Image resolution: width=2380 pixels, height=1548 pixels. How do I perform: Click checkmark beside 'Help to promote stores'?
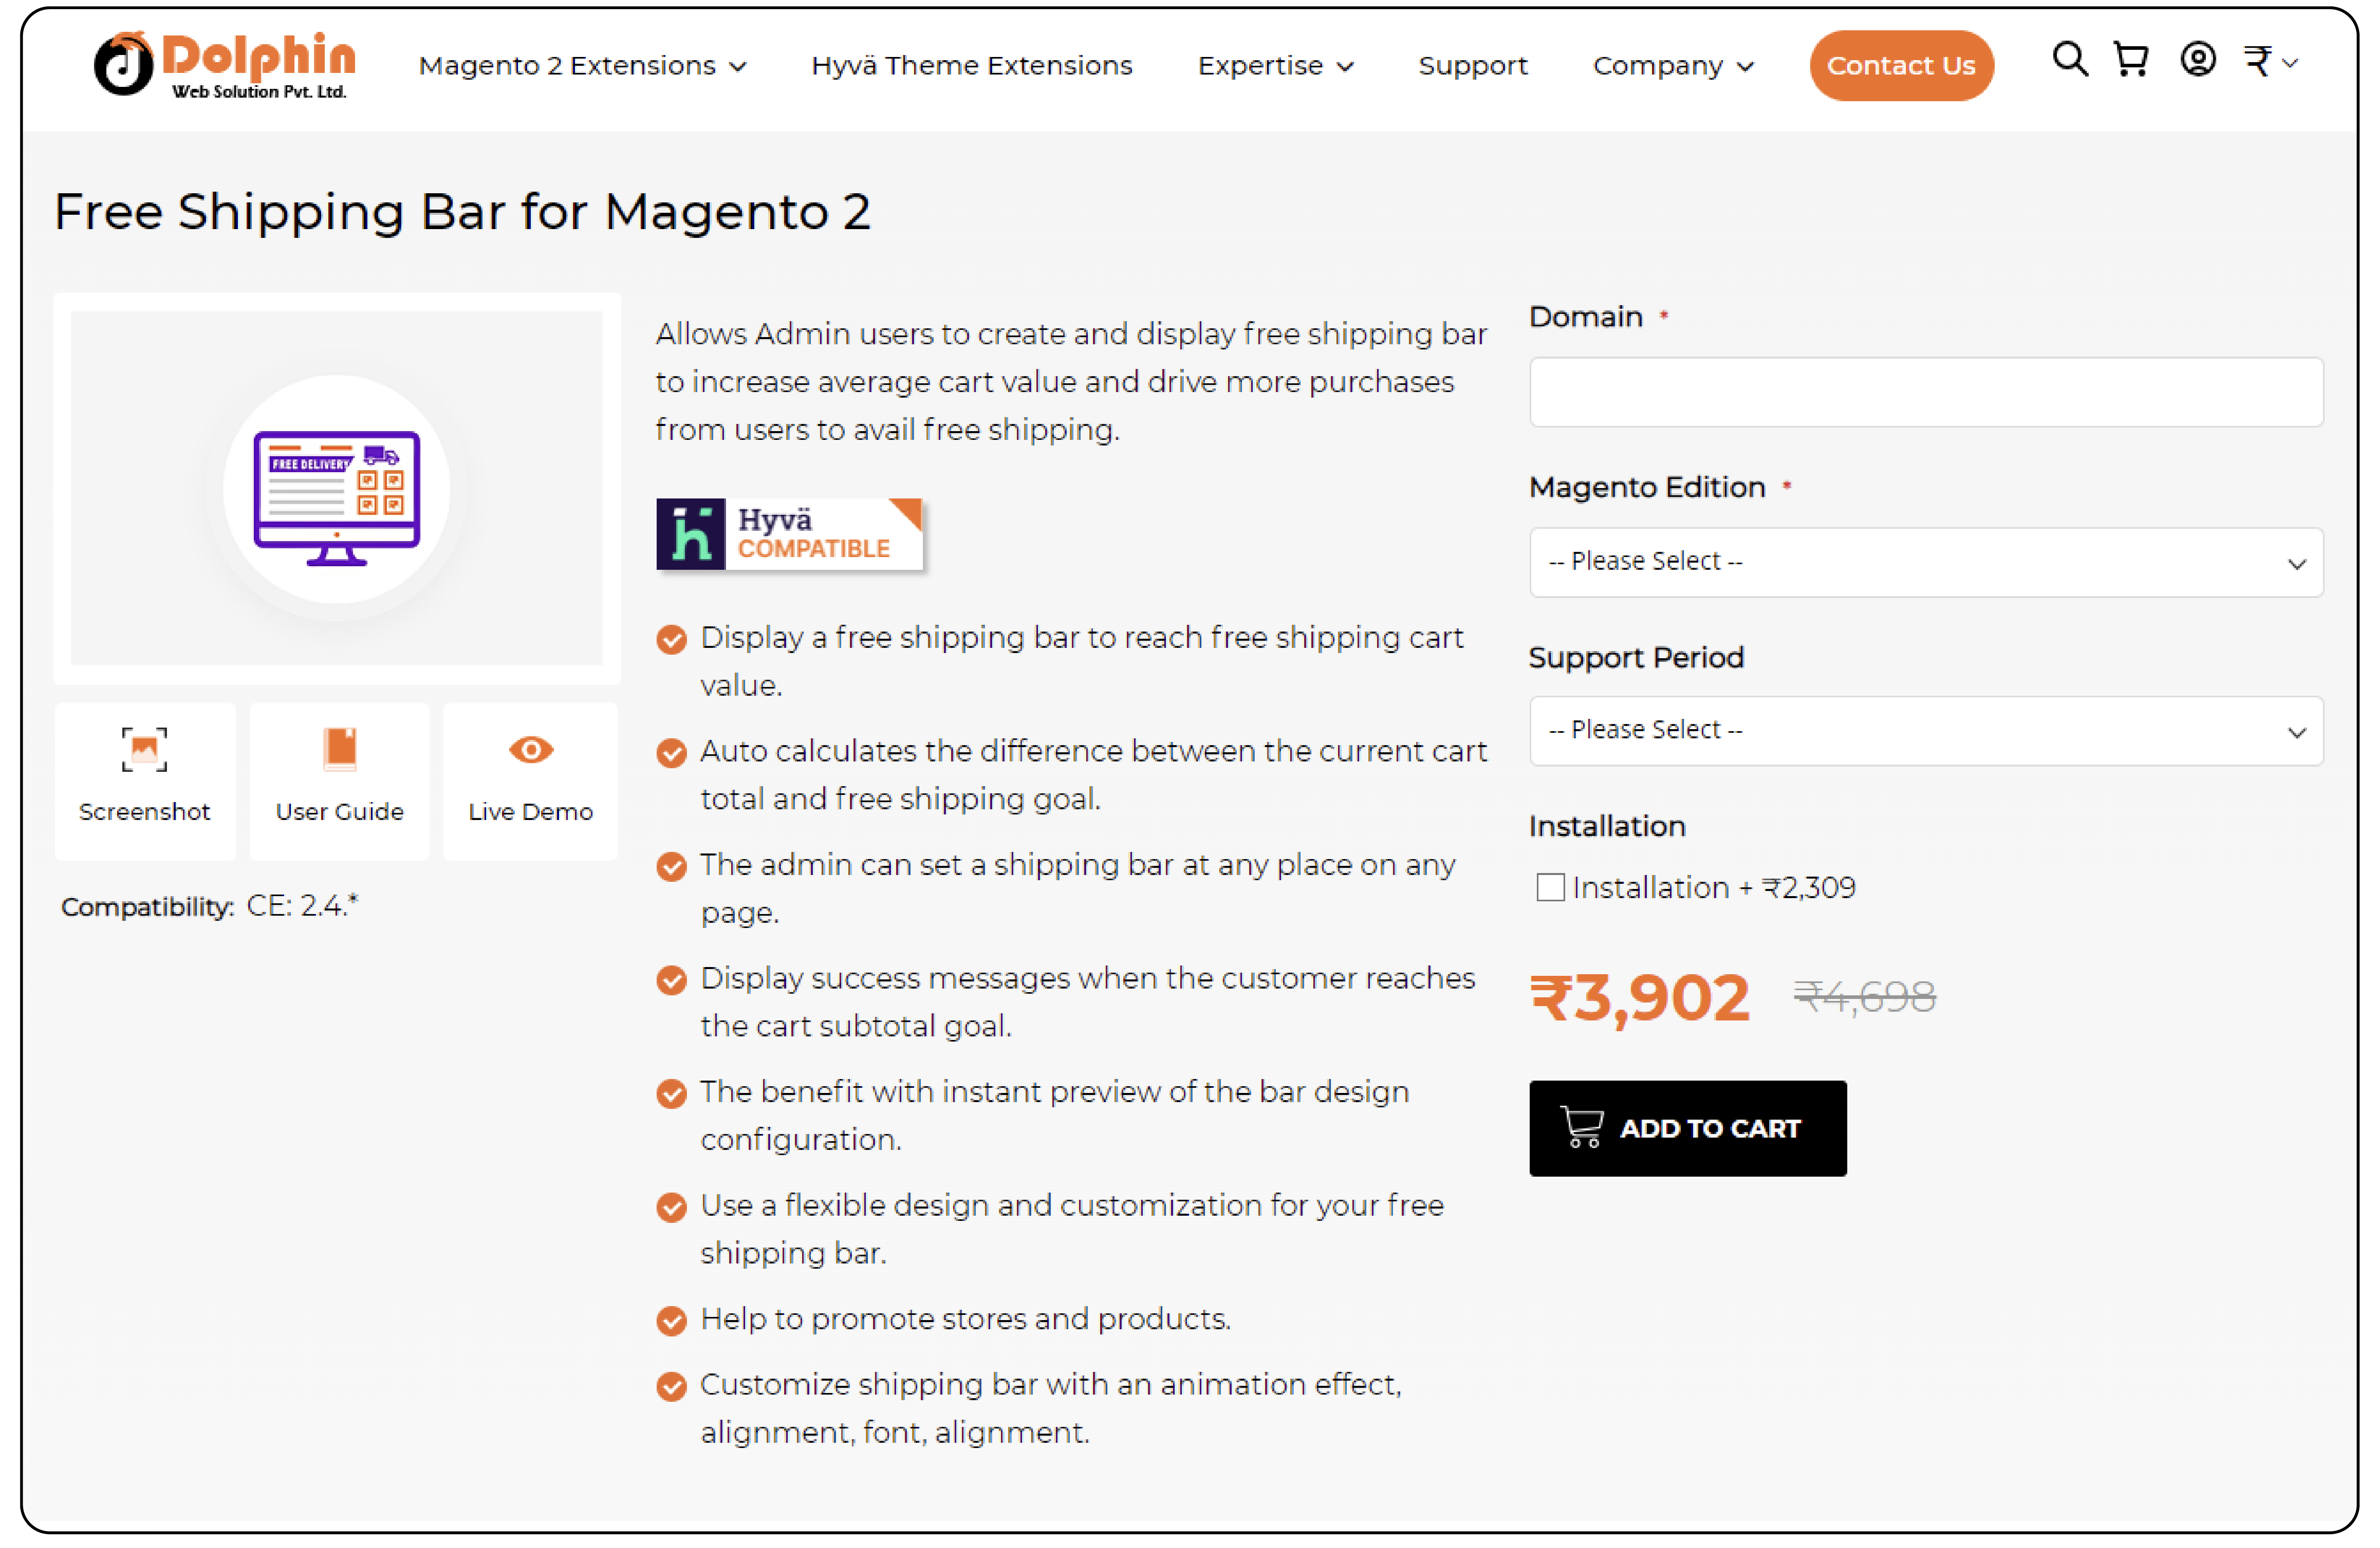(671, 1320)
